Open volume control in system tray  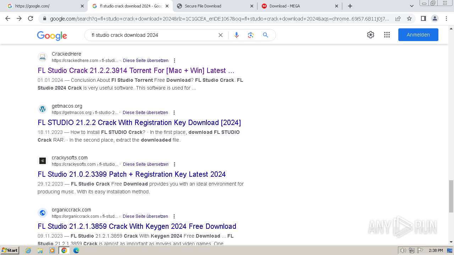coord(403,250)
